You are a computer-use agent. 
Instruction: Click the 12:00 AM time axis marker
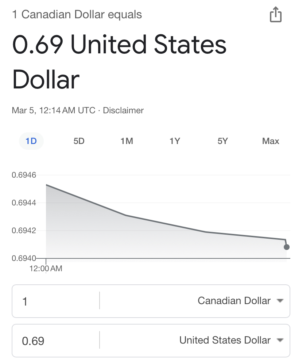[46, 269]
